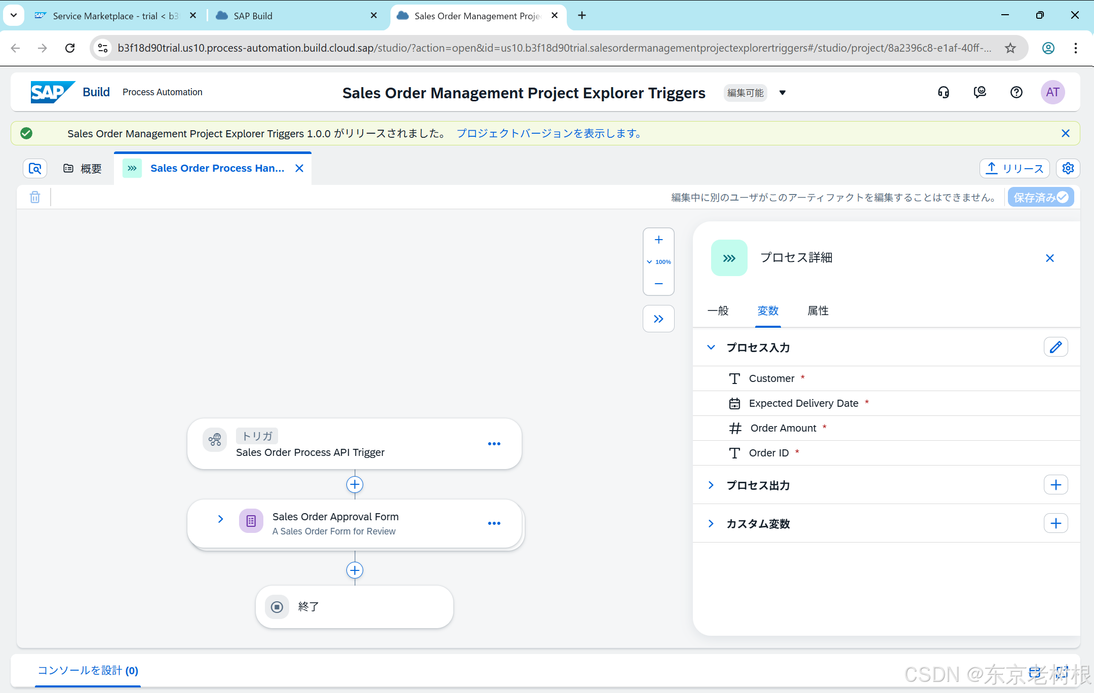The image size is (1094, 693).
Task: Open more options for API Trigger step
Action: (x=494, y=444)
